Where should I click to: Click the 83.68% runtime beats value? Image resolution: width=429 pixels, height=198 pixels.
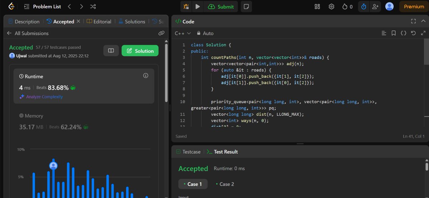(x=58, y=87)
